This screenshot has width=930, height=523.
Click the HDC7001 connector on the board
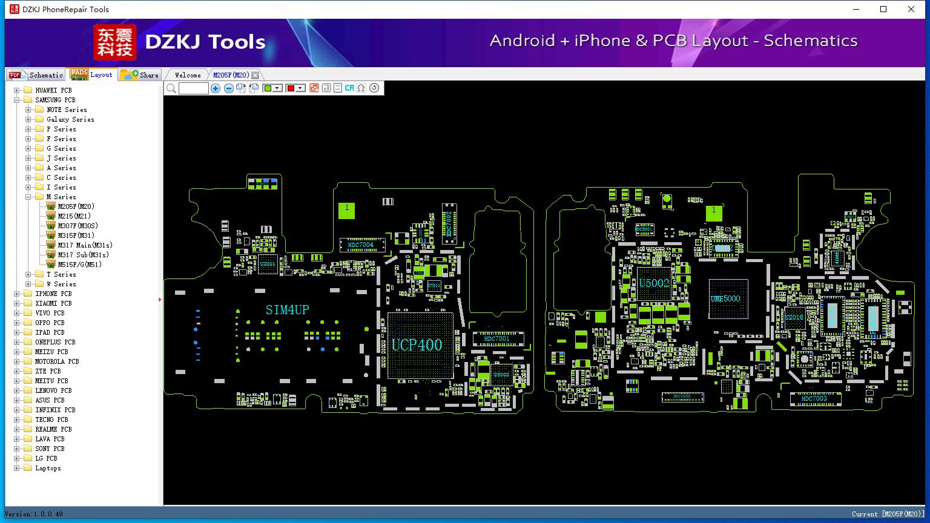tap(497, 338)
